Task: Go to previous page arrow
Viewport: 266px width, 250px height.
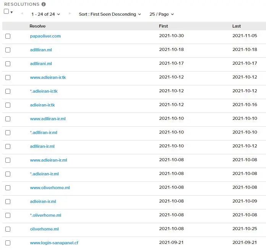Action: tap(22, 13)
